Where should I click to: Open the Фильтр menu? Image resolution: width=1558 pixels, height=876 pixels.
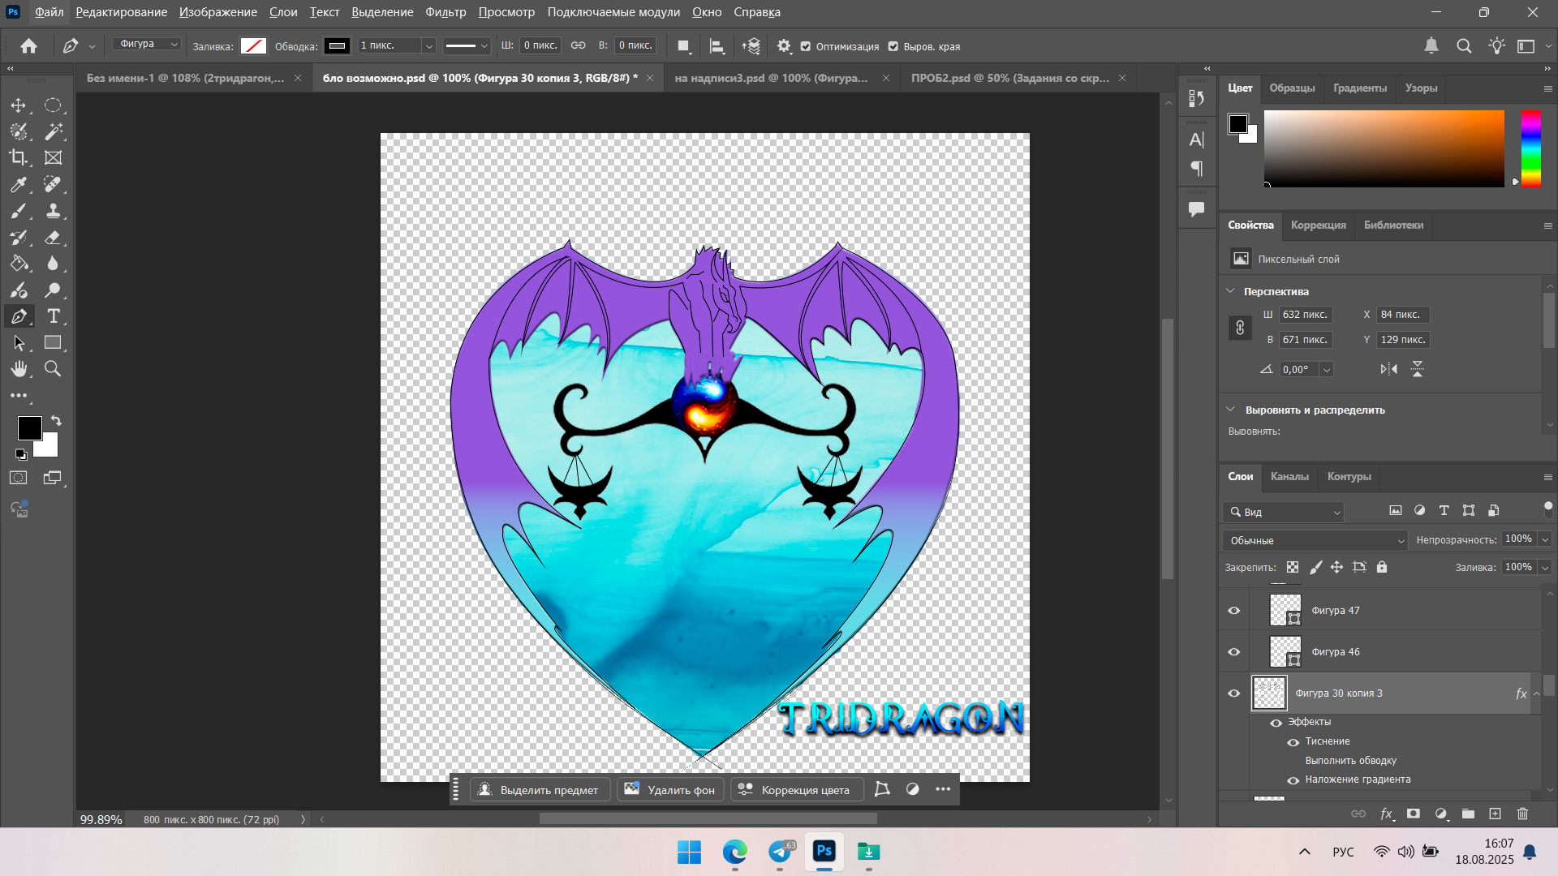click(x=445, y=12)
